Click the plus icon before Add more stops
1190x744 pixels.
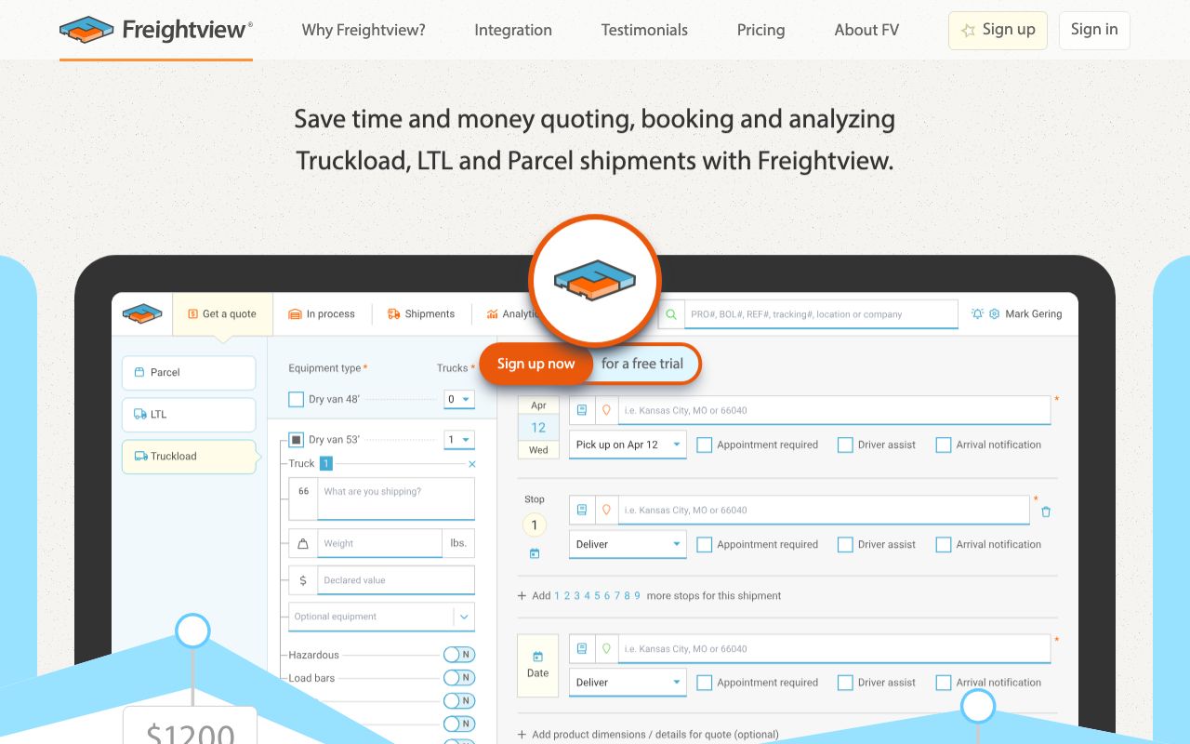click(522, 595)
